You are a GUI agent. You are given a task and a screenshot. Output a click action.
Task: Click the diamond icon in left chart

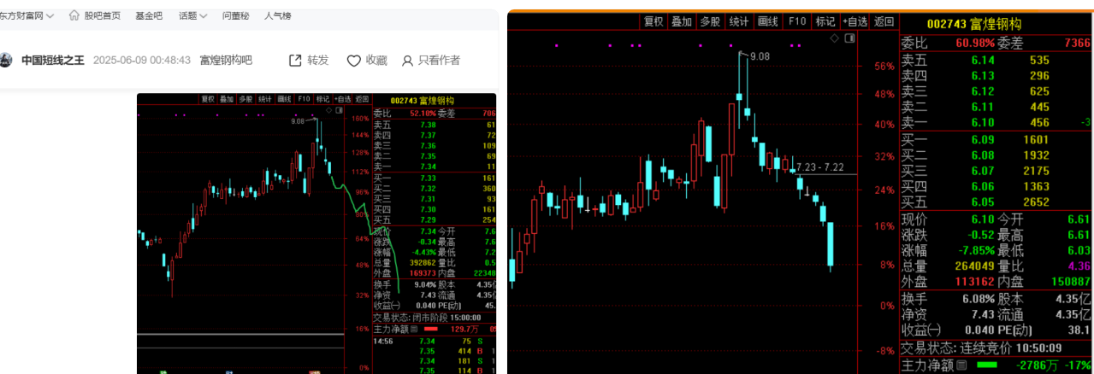coord(329,109)
